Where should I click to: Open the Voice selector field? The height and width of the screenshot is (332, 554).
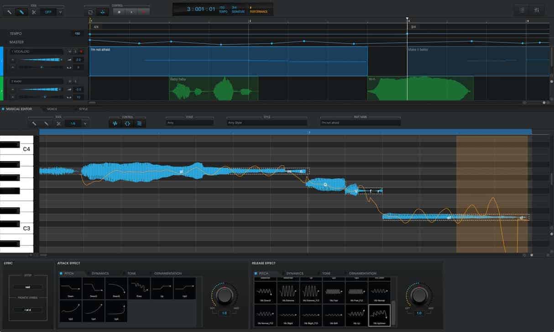tap(189, 123)
